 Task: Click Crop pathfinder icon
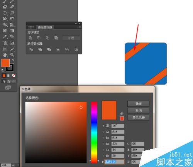(x=58, y=50)
